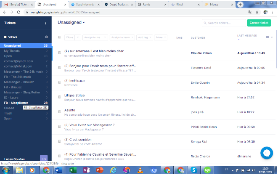Launch Skype from the taskbar

pos(192,170)
